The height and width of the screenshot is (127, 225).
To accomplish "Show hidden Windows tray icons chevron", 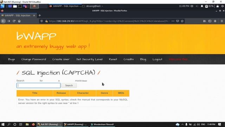I will pyautogui.click(x=182, y=125).
